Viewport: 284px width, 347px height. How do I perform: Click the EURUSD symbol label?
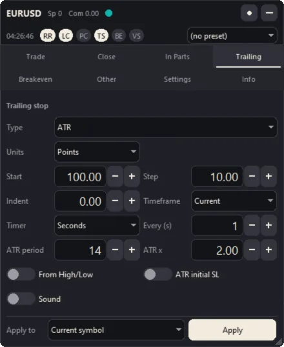(x=24, y=14)
